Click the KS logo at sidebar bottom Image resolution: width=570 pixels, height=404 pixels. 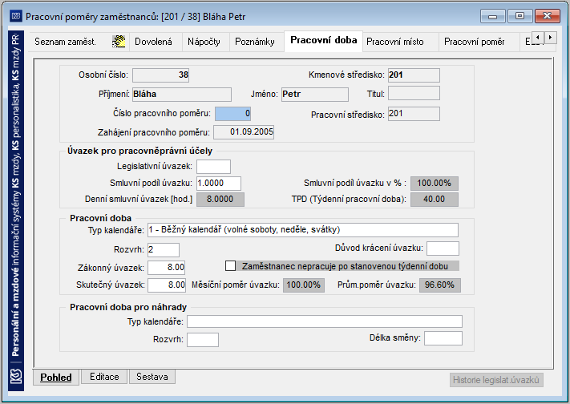point(15,376)
